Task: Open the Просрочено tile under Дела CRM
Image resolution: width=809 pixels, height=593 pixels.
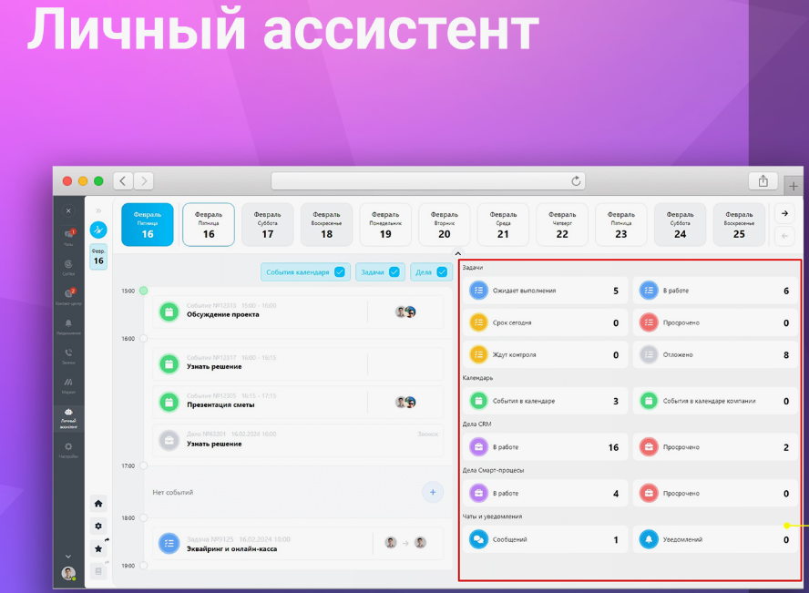Action: (713, 447)
